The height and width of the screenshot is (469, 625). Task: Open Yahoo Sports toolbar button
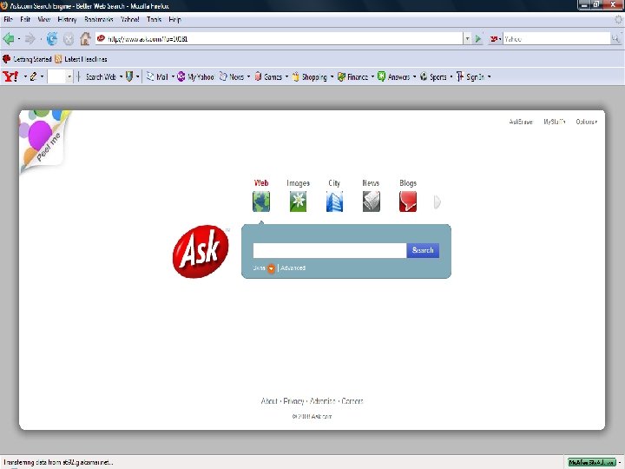click(x=433, y=76)
